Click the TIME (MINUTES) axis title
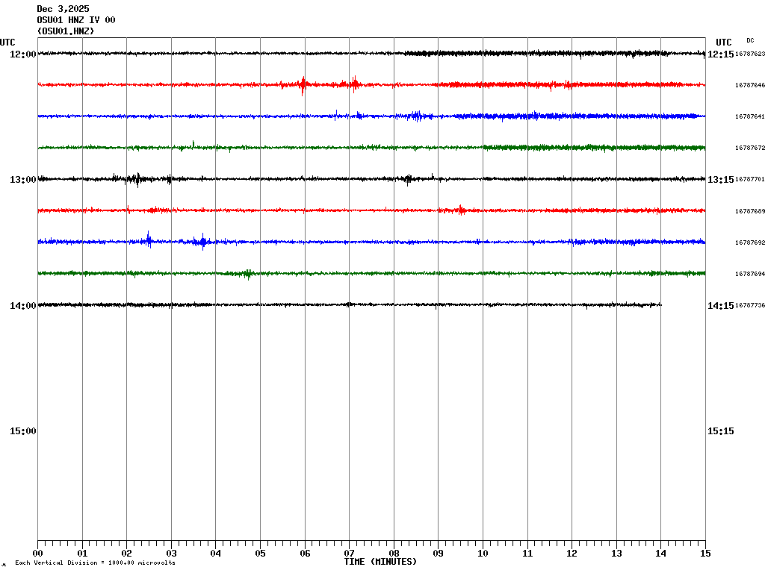Image resolution: width=765 pixels, height=573 pixels. tap(380, 562)
